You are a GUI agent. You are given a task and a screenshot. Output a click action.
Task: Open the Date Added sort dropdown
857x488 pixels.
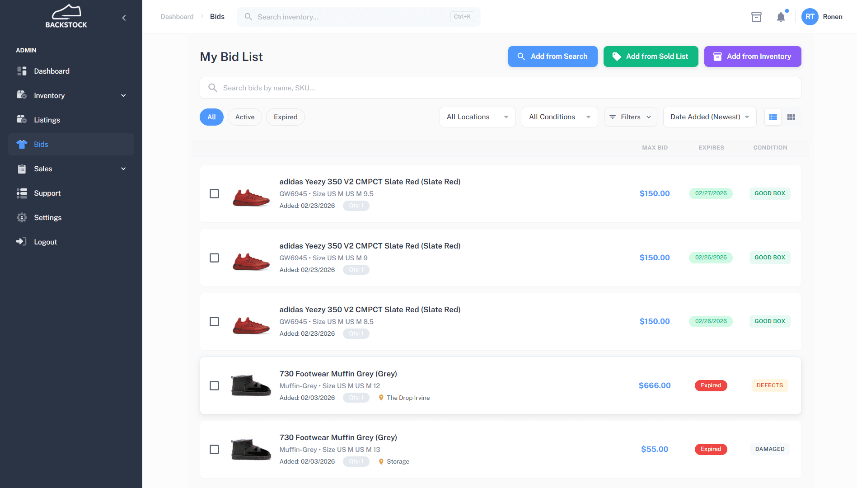(x=709, y=117)
